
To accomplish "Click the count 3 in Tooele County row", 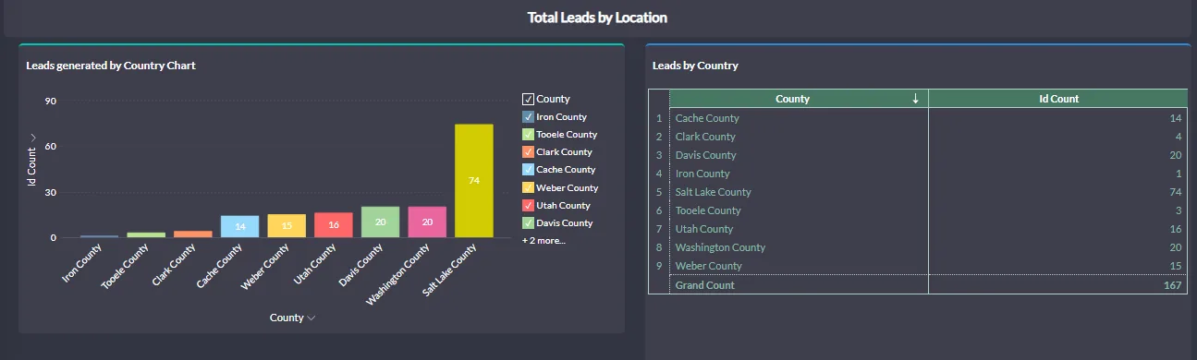I will coord(1179,210).
